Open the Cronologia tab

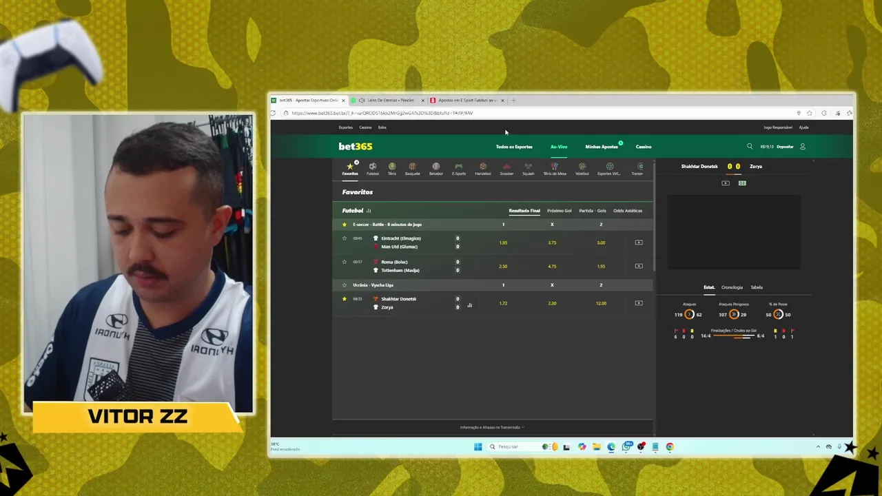732,287
